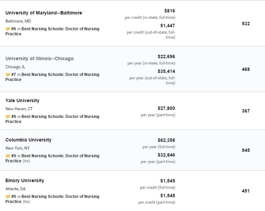265x211 pixels.
Task: Open the Yale University school link
Action: 22,100
